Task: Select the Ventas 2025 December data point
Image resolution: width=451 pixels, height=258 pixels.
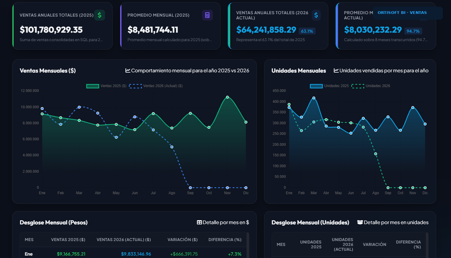Action: 246,122
